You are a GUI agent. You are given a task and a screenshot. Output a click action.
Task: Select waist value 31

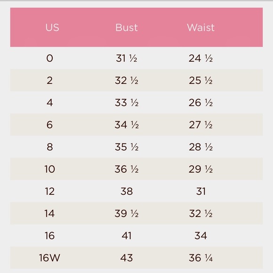coord(201,191)
